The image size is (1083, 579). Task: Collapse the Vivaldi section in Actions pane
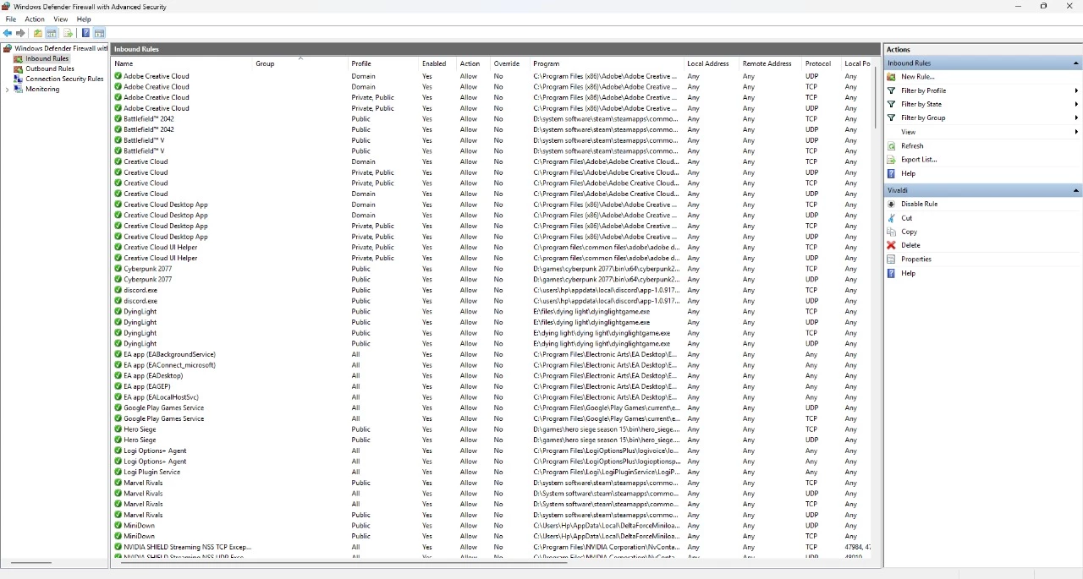[x=1076, y=191]
